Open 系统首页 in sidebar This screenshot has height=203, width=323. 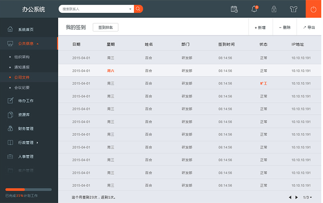point(26,30)
